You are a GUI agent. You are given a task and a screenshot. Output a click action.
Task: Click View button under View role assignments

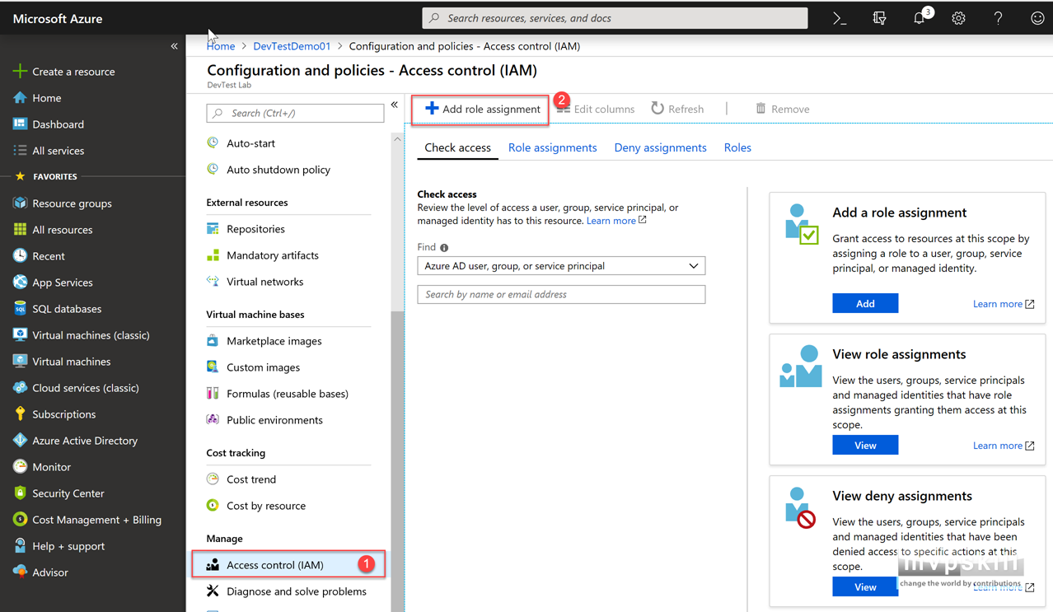pos(865,446)
